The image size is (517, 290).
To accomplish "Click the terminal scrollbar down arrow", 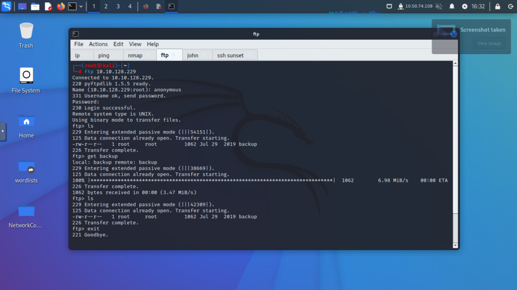I will (455, 245).
